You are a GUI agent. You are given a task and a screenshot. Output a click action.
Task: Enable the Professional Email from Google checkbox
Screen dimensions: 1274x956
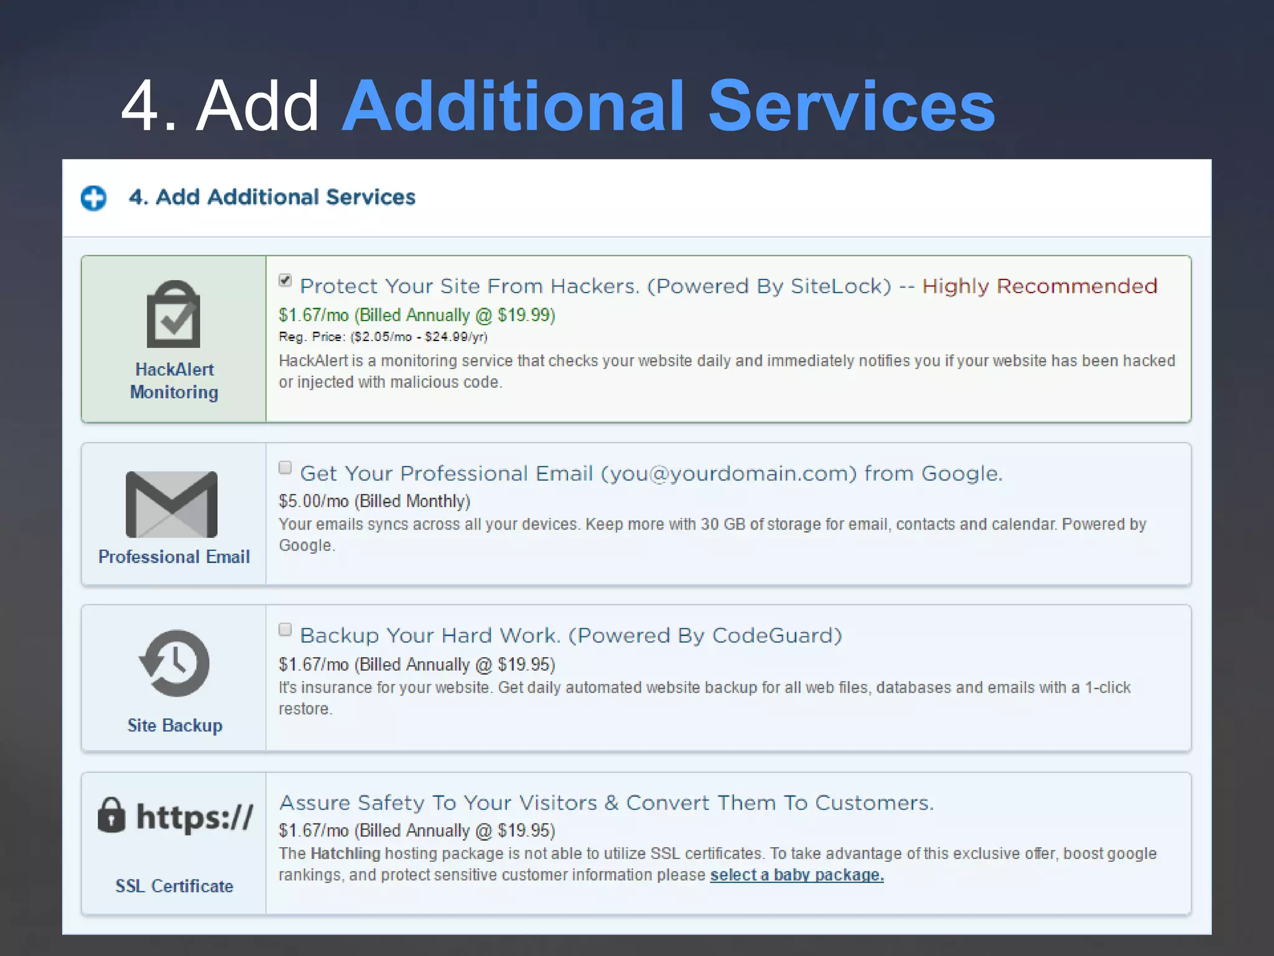click(286, 467)
